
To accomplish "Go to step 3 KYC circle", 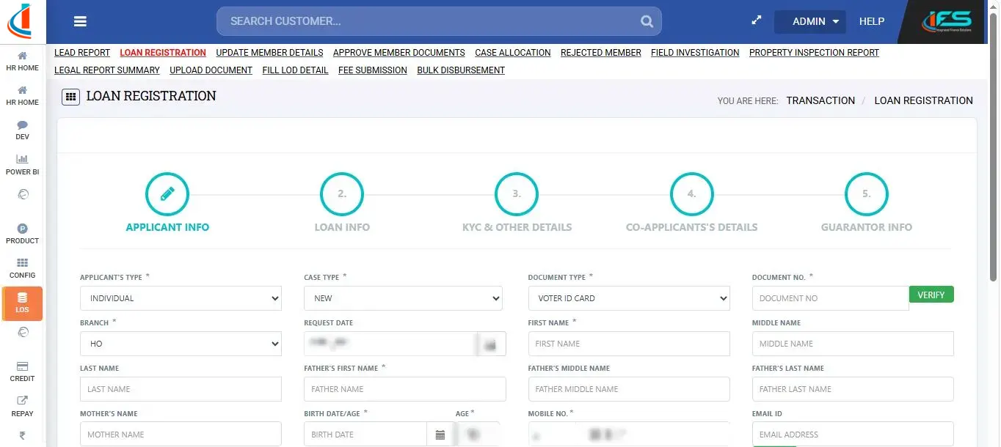I will (x=517, y=194).
